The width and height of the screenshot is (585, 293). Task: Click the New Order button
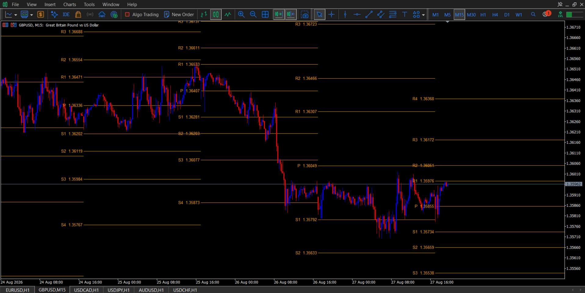point(179,14)
